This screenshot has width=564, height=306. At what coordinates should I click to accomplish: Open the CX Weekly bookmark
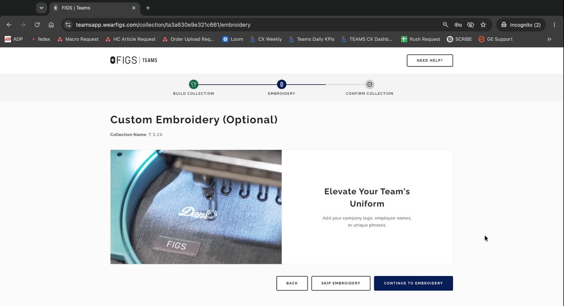(x=266, y=39)
